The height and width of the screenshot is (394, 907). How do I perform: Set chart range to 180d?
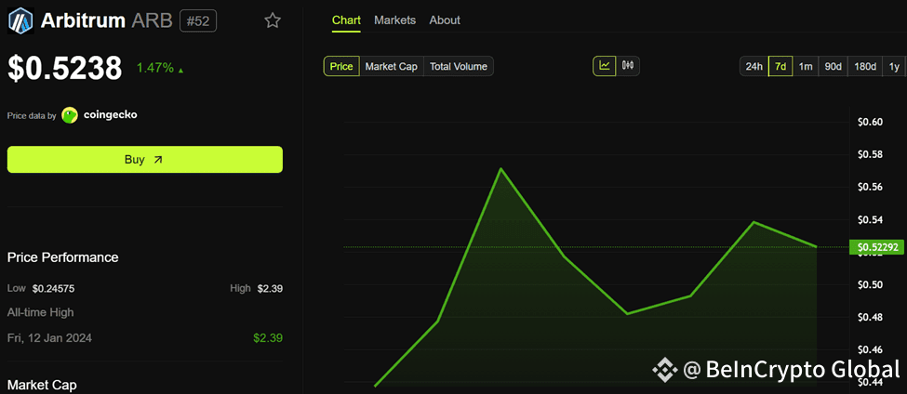pyautogui.click(x=865, y=66)
